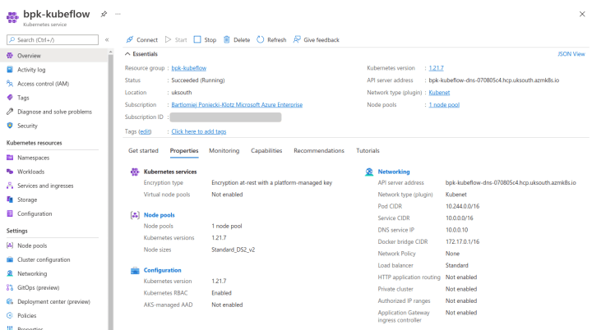Click the Start toolbar button
Screen dimensions: 592x330
coord(176,39)
